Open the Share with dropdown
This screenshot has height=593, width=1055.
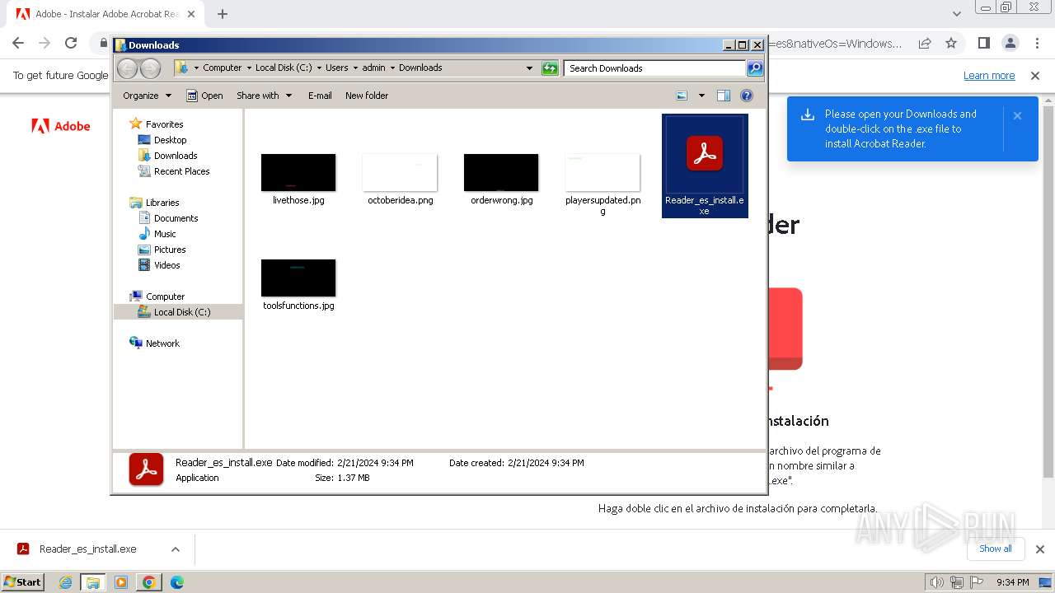[x=264, y=96]
